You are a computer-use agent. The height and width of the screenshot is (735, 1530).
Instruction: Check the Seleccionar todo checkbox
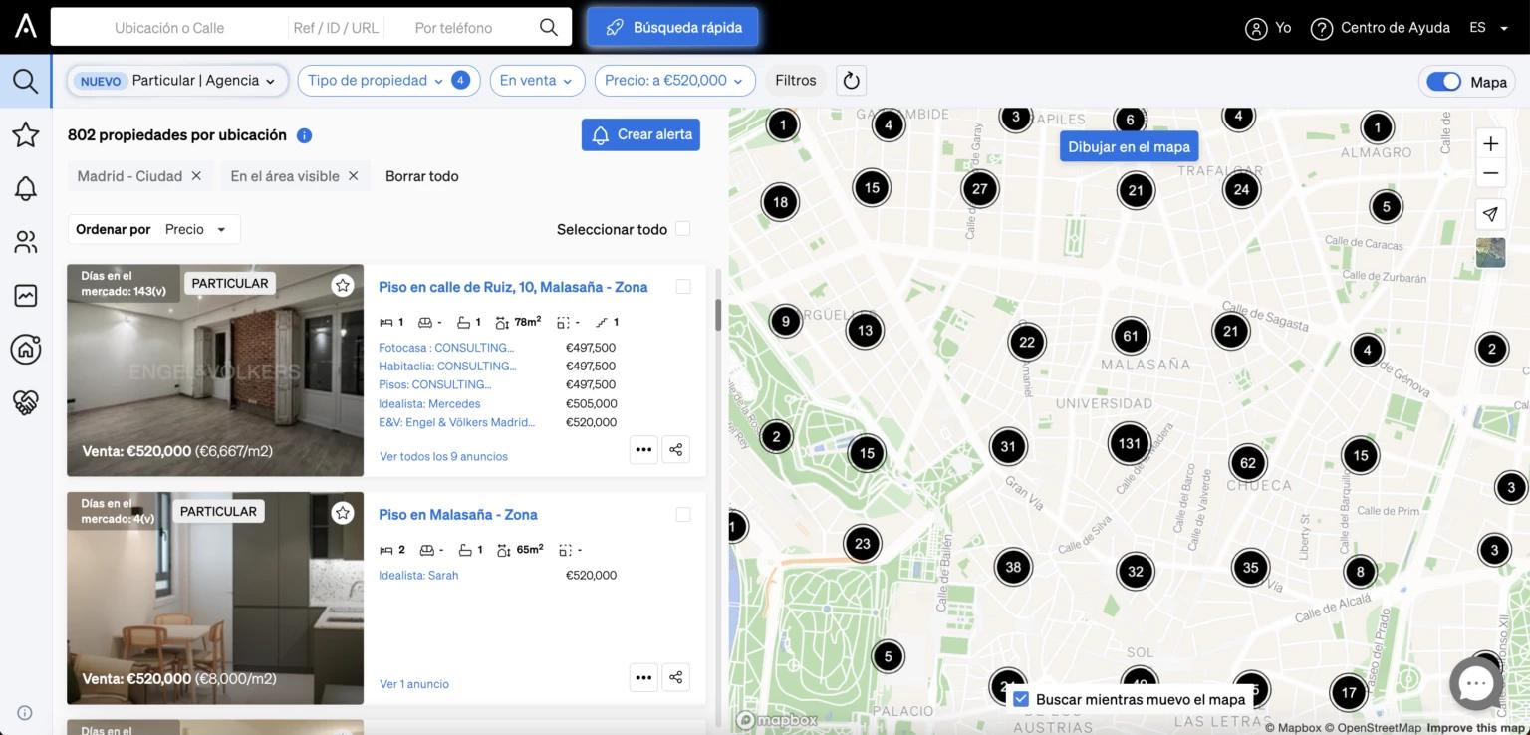(682, 229)
